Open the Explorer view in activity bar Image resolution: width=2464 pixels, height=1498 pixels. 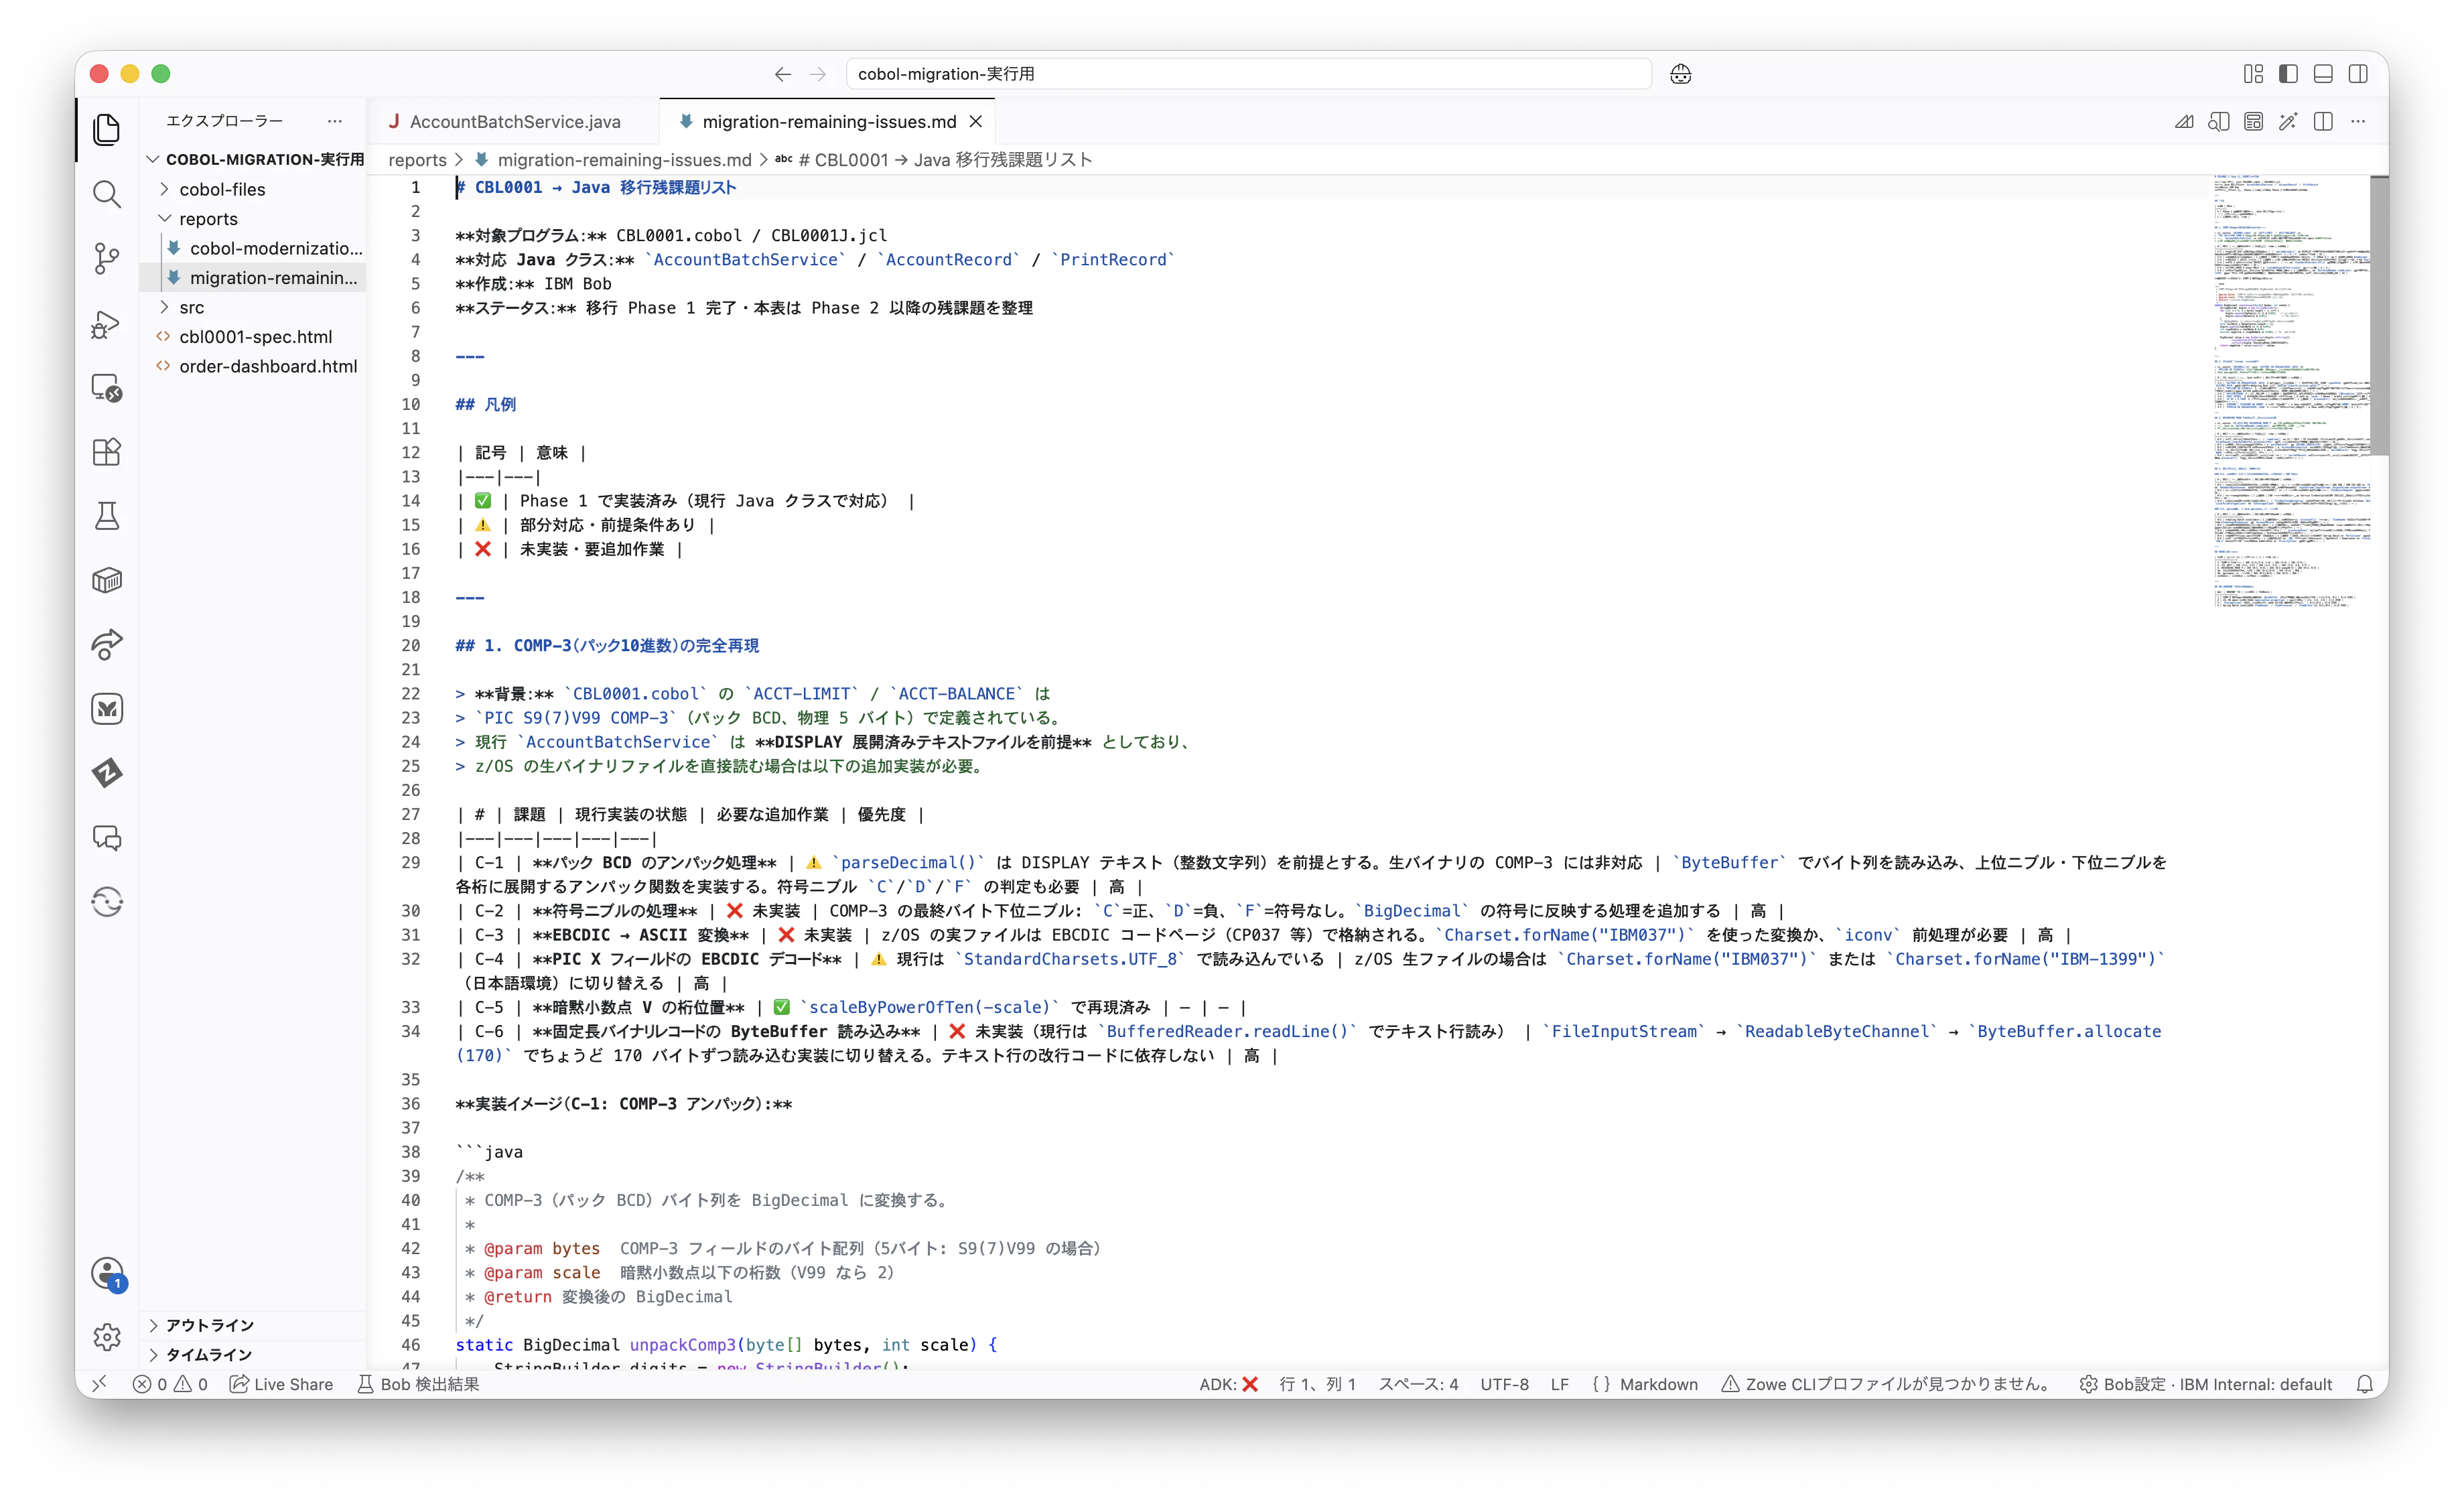(x=107, y=129)
